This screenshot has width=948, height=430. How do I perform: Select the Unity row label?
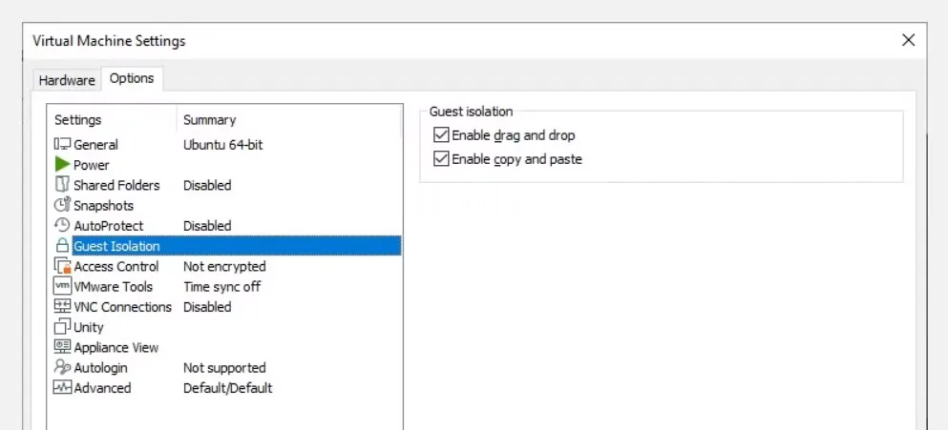pos(88,327)
